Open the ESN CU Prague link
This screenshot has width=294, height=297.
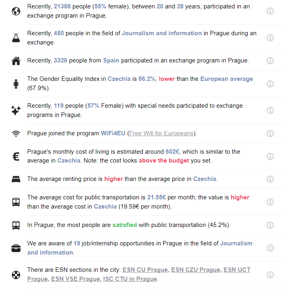click(146, 270)
